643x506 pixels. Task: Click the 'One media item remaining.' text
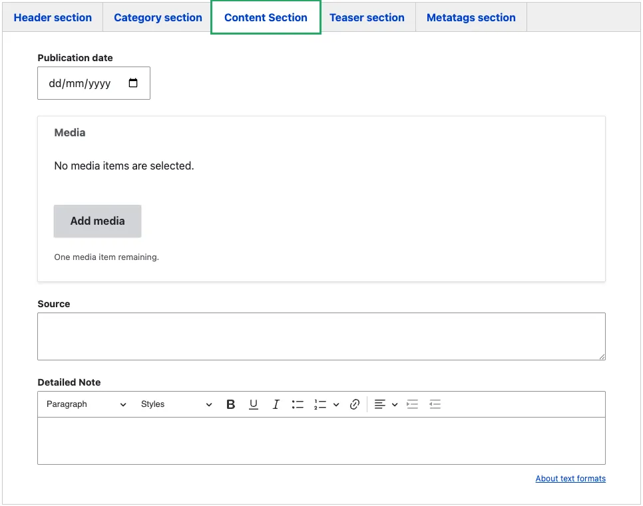tap(107, 257)
